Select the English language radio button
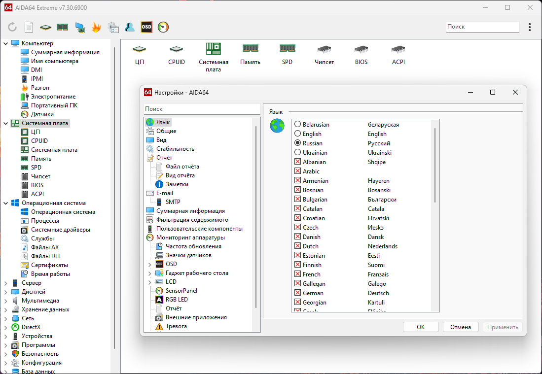 pos(297,134)
